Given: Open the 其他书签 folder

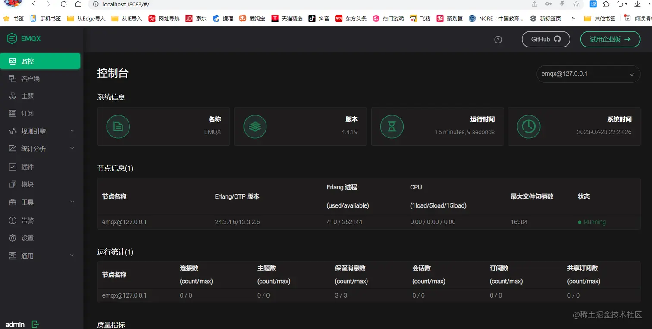Looking at the screenshot, I should [600, 19].
